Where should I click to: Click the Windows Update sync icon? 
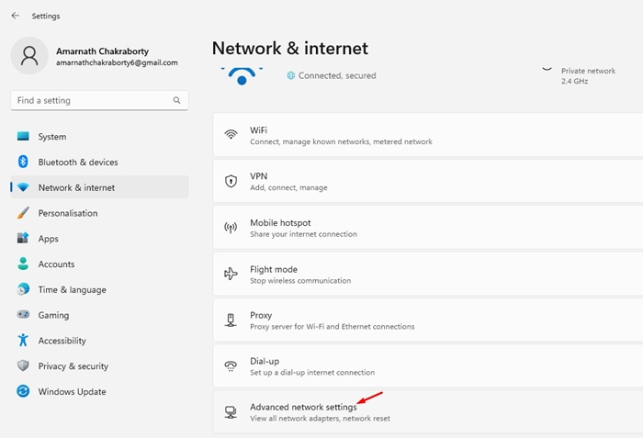[x=23, y=391]
